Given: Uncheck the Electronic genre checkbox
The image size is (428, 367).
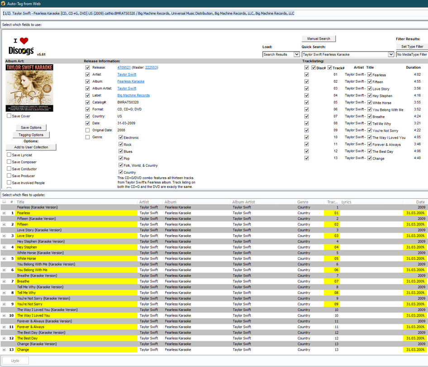Looking at the screenshot, I should coord(121,137).
